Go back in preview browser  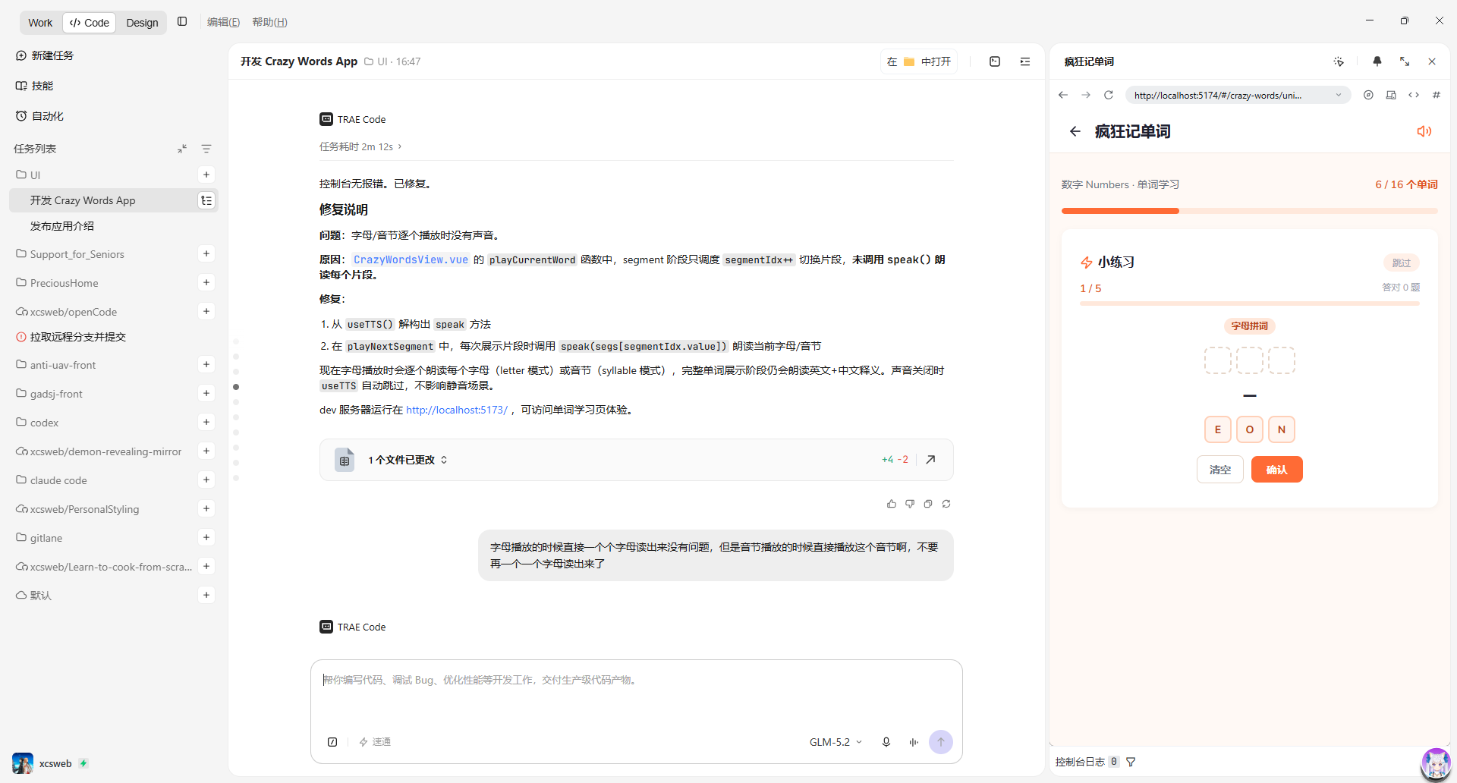click(x=1063, y=95)
